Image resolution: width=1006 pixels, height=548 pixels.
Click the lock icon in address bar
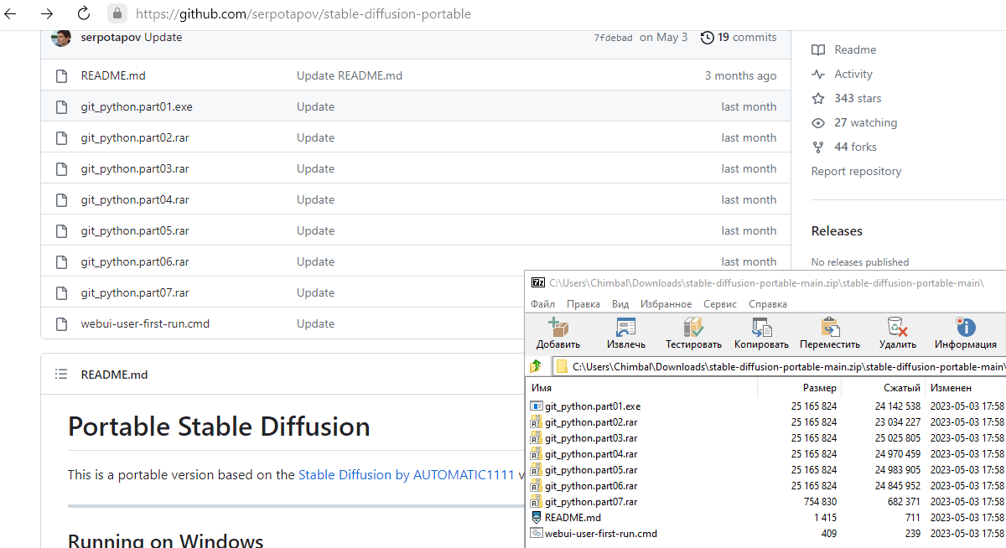pyautogui.click(x=118, y=13)
